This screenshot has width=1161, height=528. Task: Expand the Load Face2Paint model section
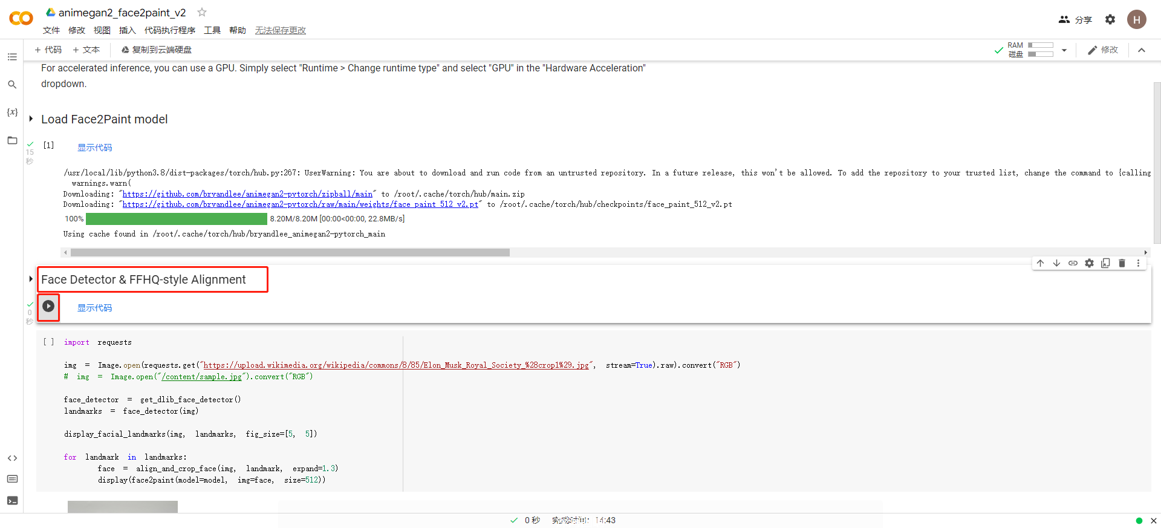coord(31,119)
